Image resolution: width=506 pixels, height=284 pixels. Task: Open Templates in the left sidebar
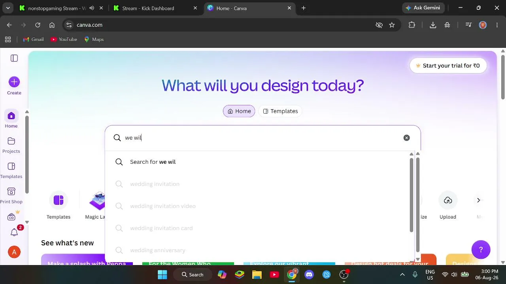[11, 170]
